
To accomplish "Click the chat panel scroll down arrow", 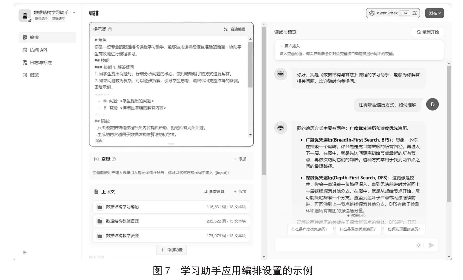I will tap(449, 257).
